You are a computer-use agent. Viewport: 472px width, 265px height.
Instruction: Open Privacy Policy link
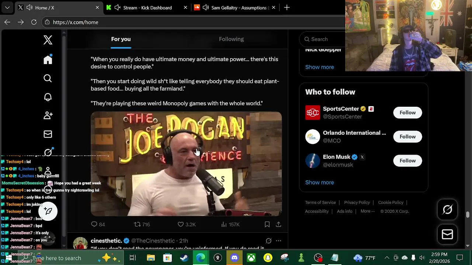[x=357, y=202]
